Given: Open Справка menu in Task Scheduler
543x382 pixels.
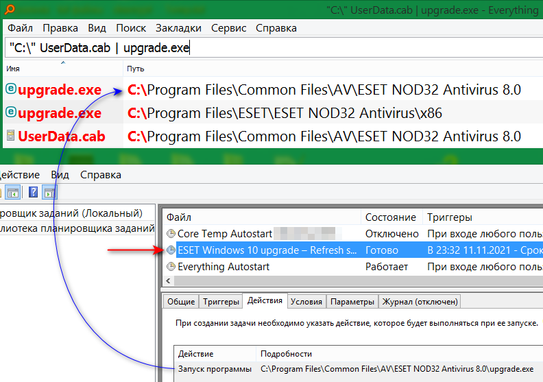Looking at the screenshot, I should point(100,175).
